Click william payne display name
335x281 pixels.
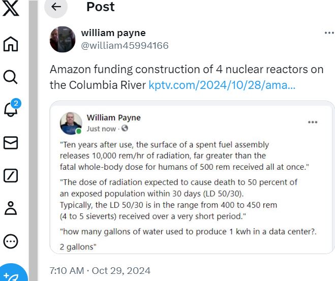[113, 33]
